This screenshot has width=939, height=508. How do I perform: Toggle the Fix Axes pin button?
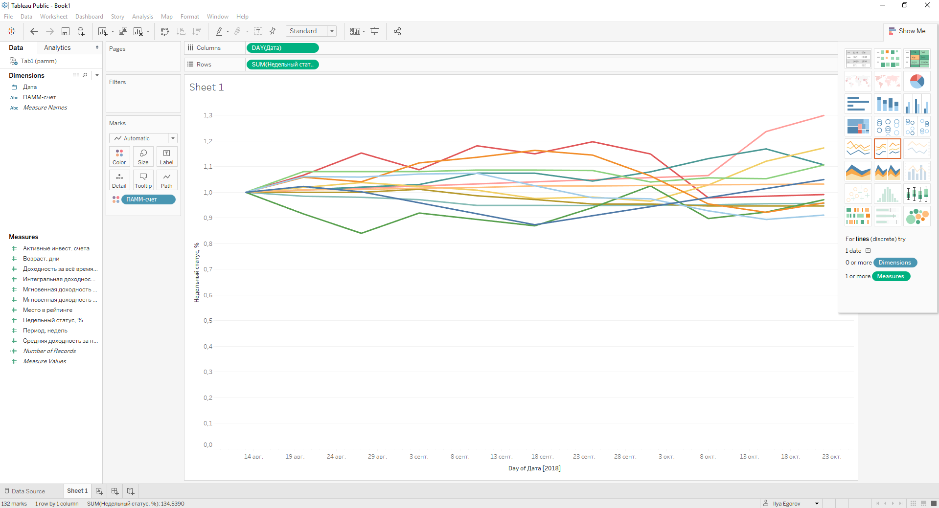tap(273, 31)
